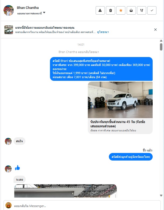Click the spam warning triangle icon

(100, 11)
